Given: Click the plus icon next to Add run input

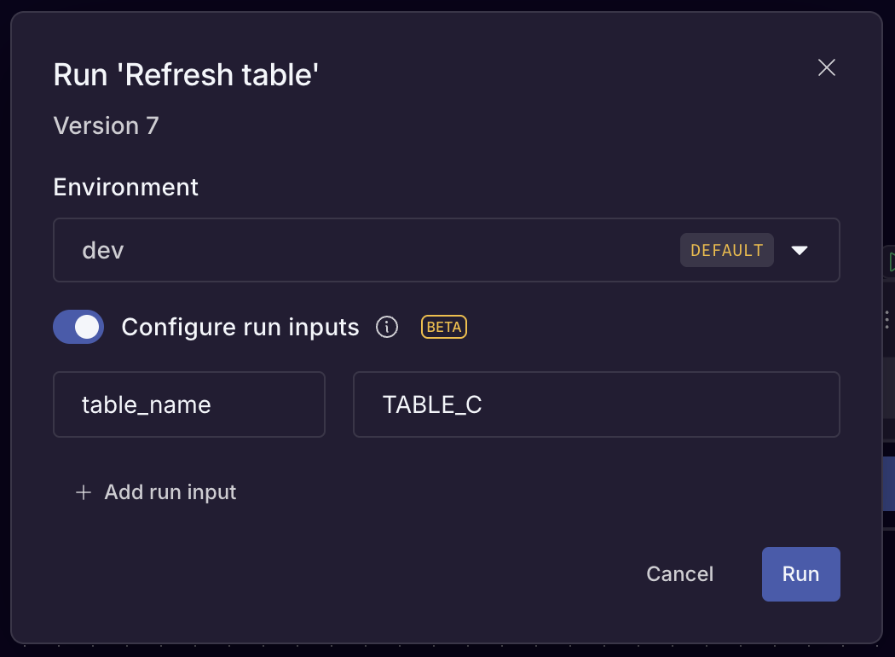Looking at the screenshot, I should (x=83, y=492).
